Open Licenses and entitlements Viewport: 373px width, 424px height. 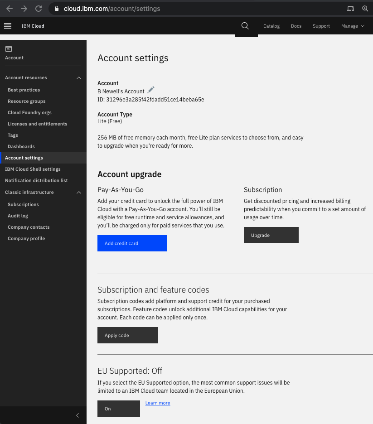coord(37,124)
